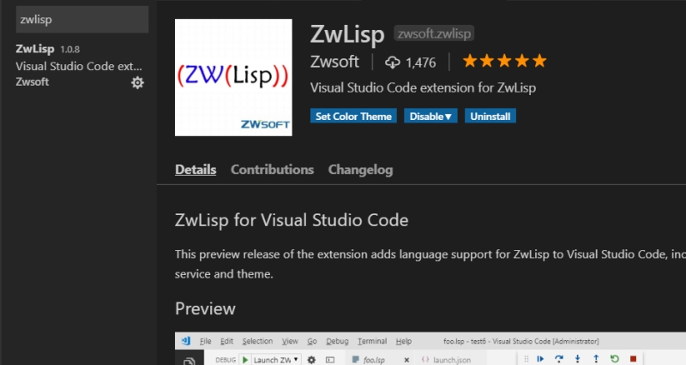Open File menu in preview screenshot
Viewport: 686px width, 365px height.
205,341
